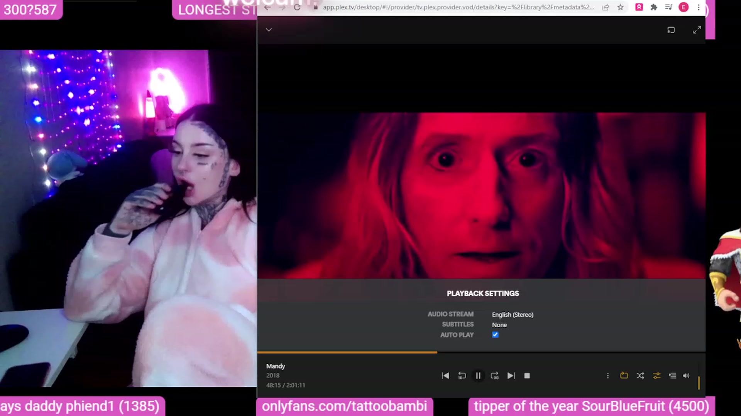
Task: Mute the volume speaker icon
Action: point(686,376)
